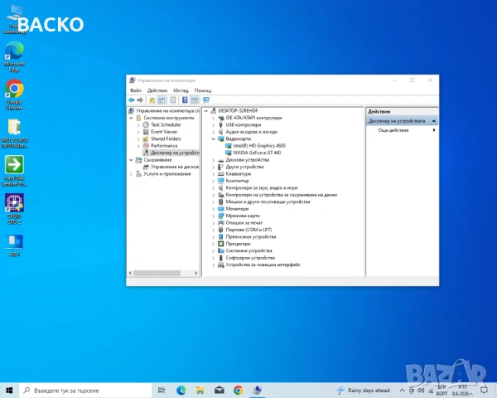
Task: Show hidden tray icons chevron
Action: (x=402, y=391)
